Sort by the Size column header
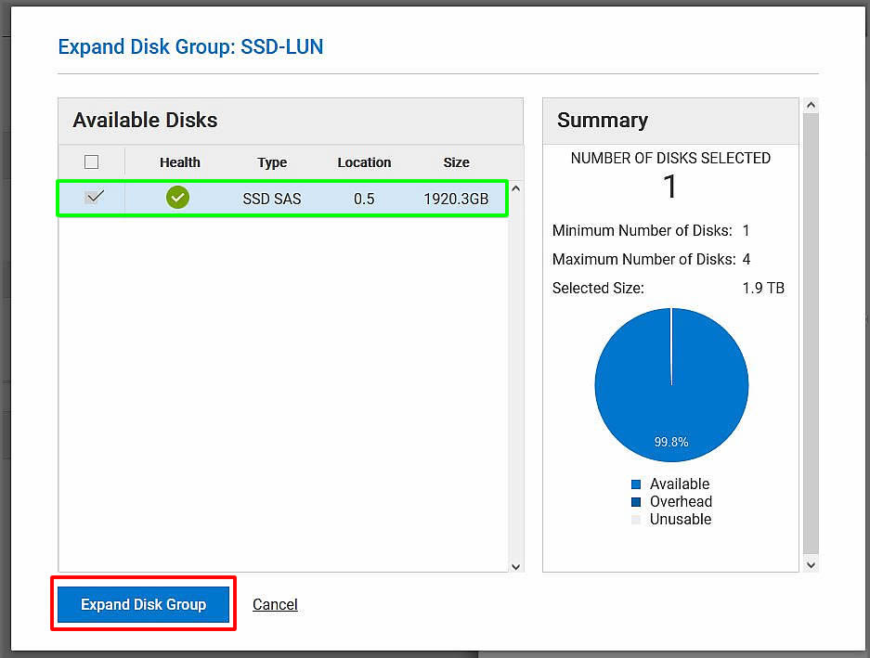This screenshot has height=658, width=870. click(456, 162)
